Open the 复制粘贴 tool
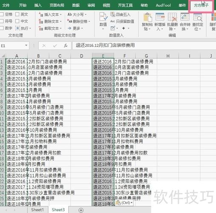 click(147, 22)
